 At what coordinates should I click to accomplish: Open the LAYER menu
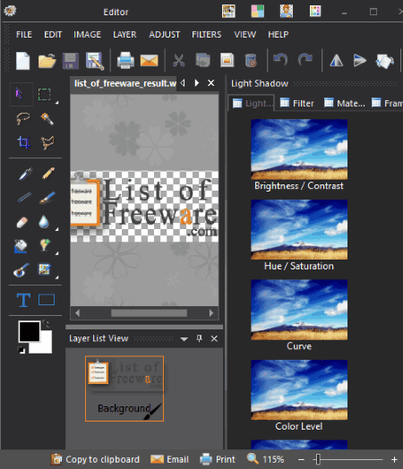pos(124,34)
